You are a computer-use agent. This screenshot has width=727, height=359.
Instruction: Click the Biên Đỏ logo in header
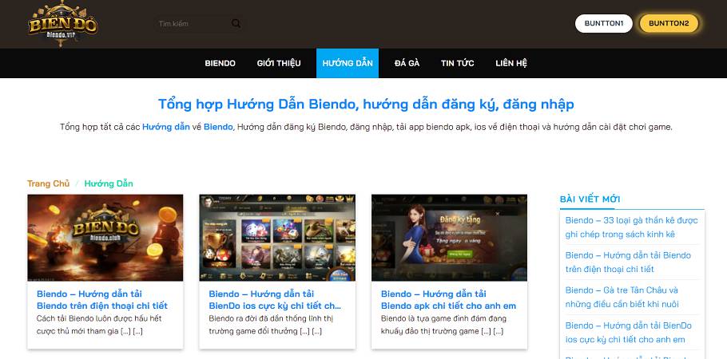(62, 23)
